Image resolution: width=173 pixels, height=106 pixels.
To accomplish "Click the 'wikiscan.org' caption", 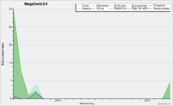I will [x=86, y=103].
